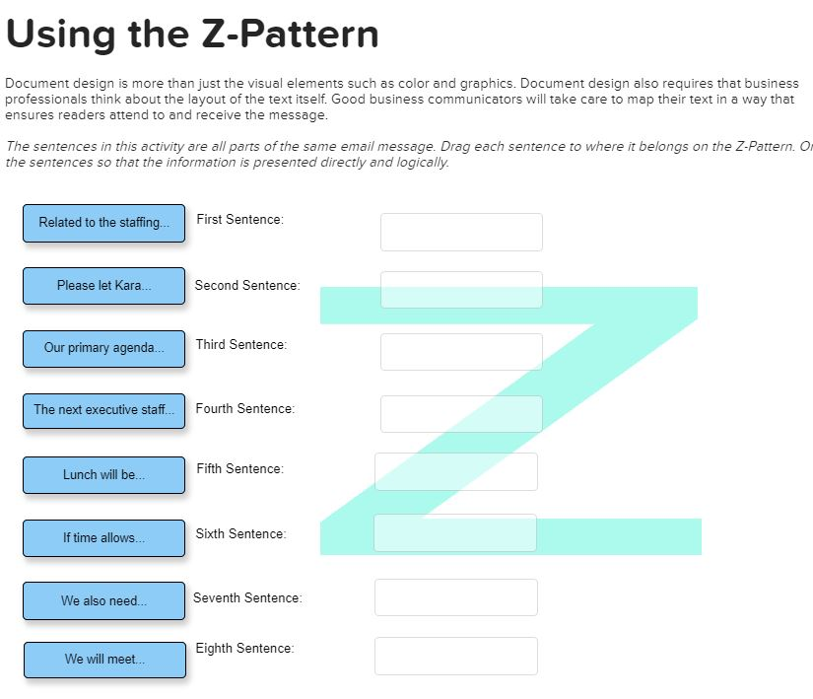Click the "Using the Z-Pattern" heading
The height and width of the screenshot is (699, 813).
click(193, 34)
